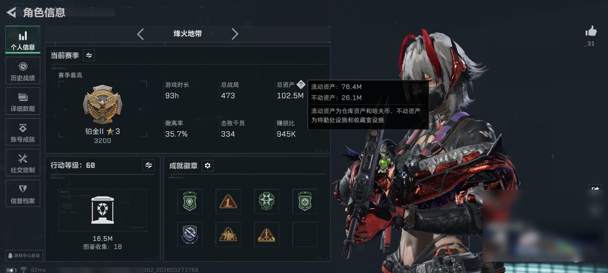Toggle the 当前赛季 season swap button

89,55
